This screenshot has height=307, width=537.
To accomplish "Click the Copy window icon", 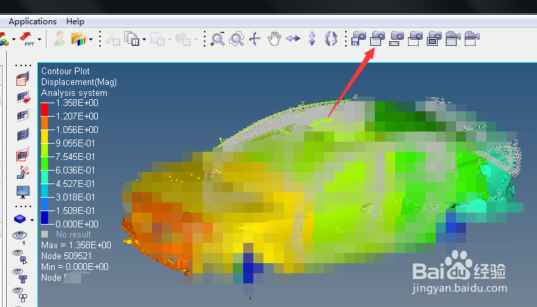I will tap(132, 38).
